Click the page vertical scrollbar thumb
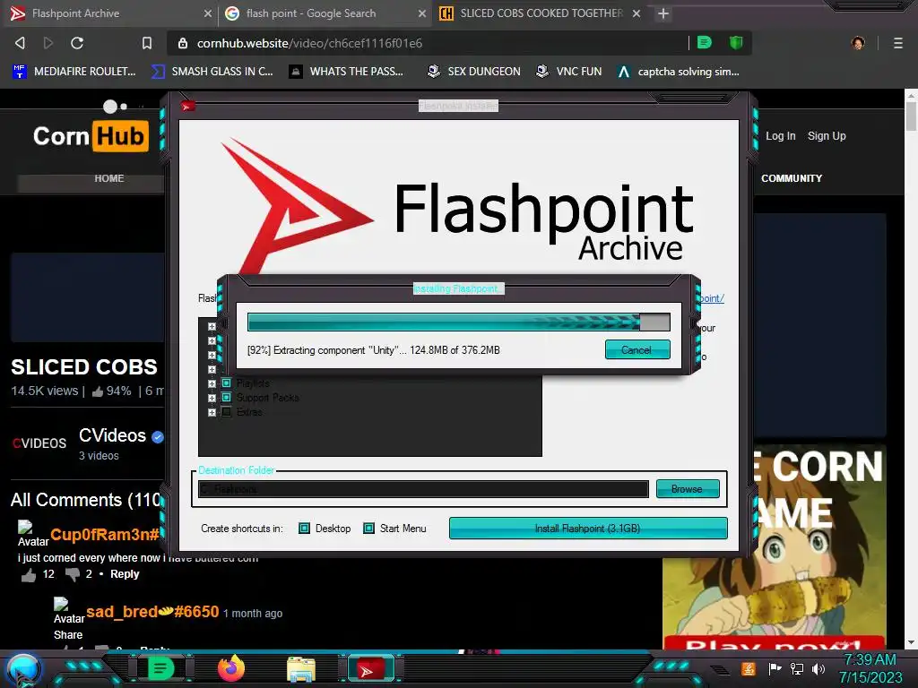The height and width of the screenshot is (688, 918). pos(911,116)
